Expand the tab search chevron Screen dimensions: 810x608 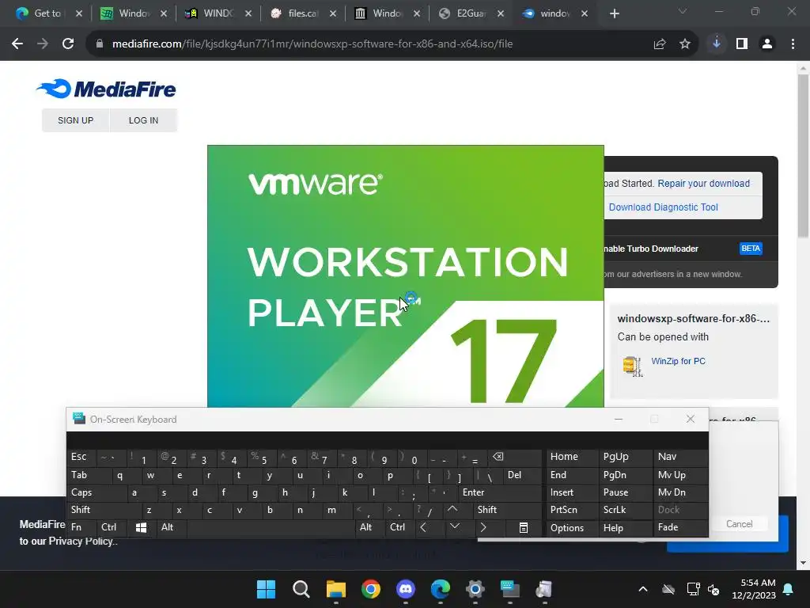coord(683,11)
